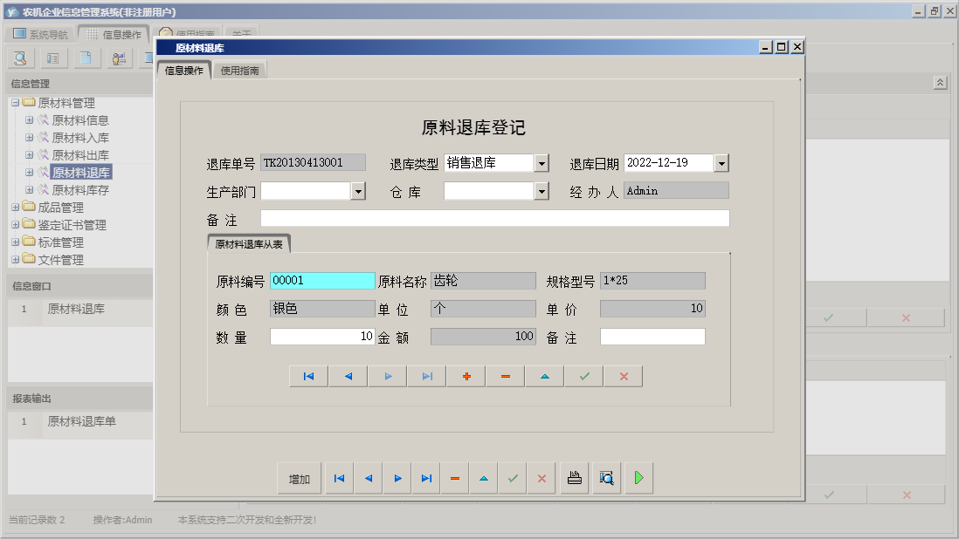959x539 pixels.
Task: Click the magnifier search icon in main toolbar
Action: (x=19, y=57)
